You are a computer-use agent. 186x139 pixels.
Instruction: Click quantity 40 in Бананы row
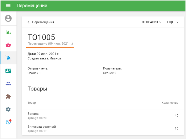click(x=176, y=116)
